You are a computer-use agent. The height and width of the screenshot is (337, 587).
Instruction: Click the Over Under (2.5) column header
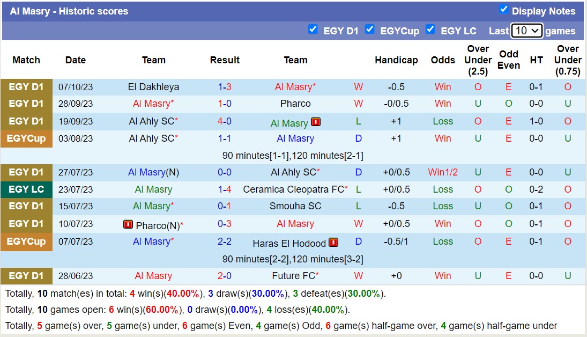[x=478, y=60]
